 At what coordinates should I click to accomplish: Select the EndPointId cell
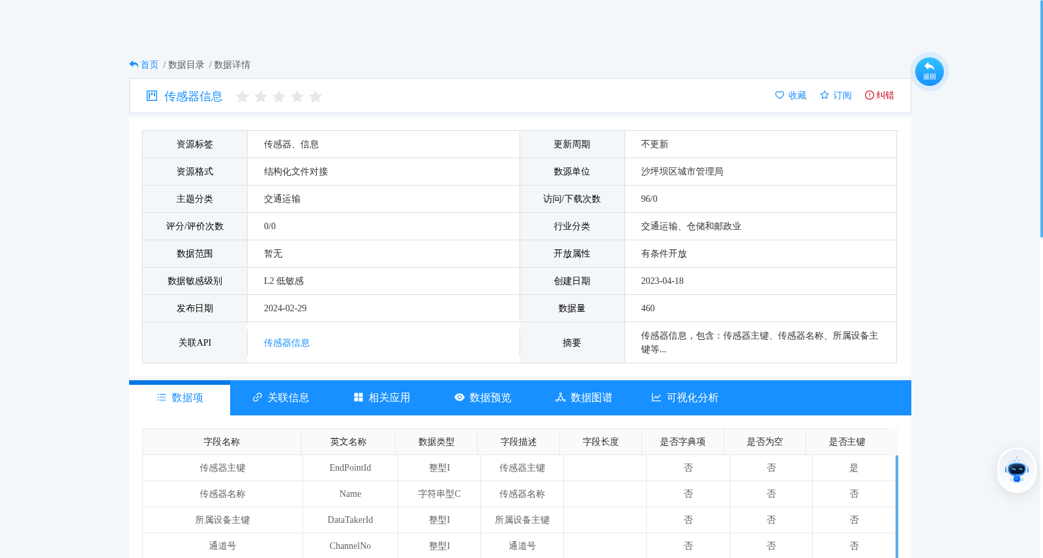(350, 468)
